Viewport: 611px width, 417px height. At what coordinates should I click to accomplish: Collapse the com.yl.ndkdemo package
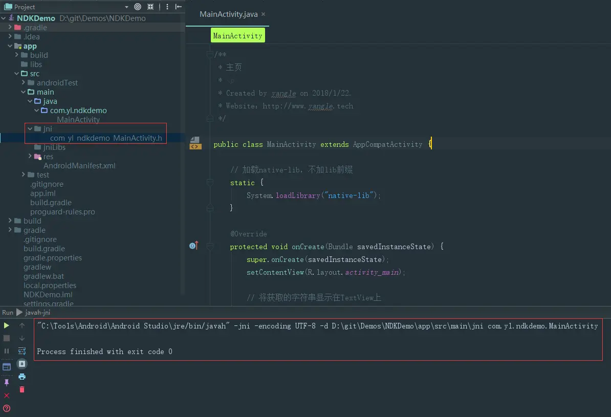[x=37, y=111]
